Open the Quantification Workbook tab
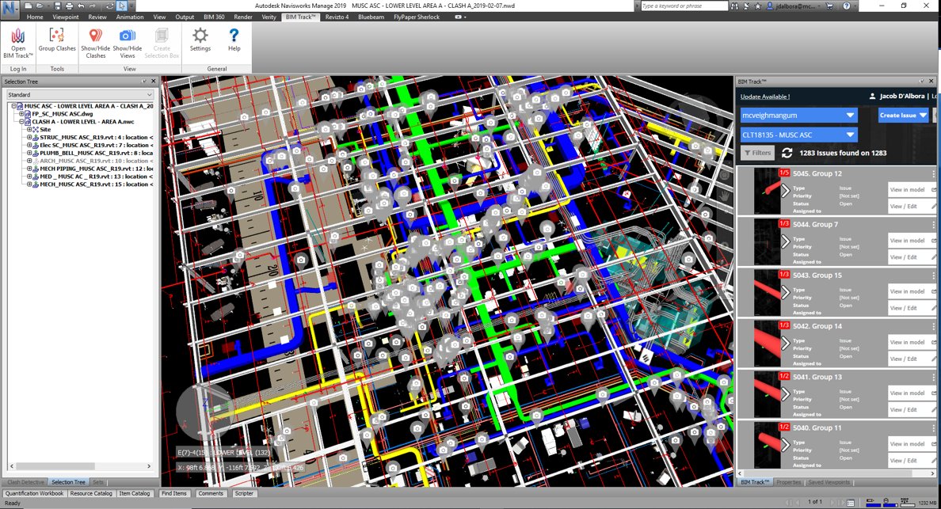 [34, 493]
